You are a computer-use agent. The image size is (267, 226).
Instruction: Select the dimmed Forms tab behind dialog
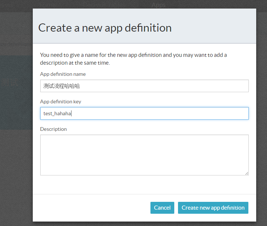pos(48,5)
